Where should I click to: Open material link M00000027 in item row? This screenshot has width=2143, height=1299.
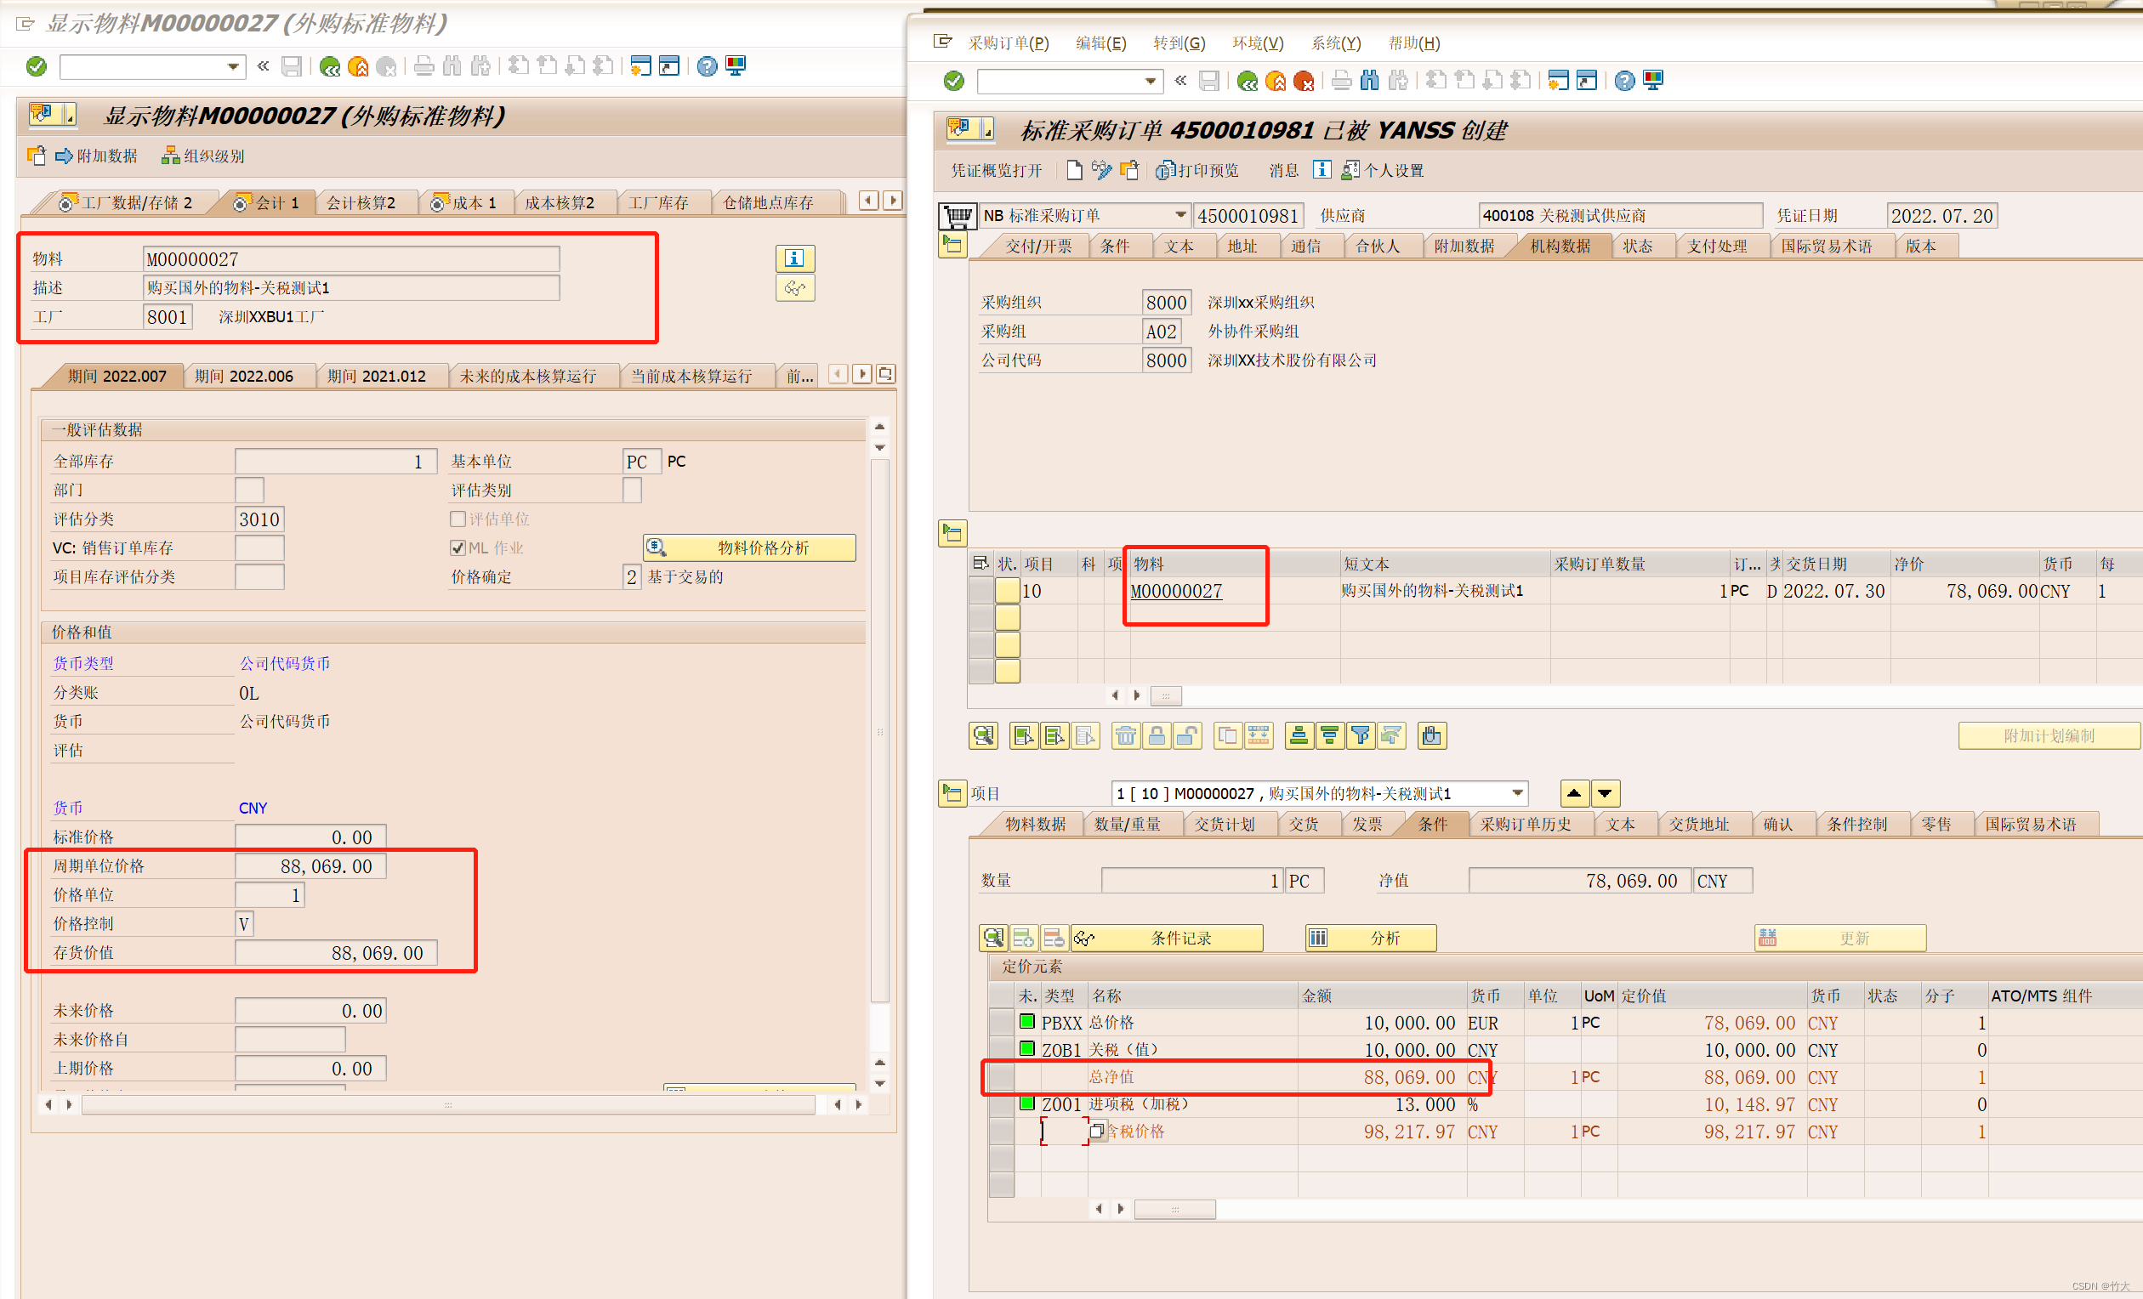[1176, 591]
